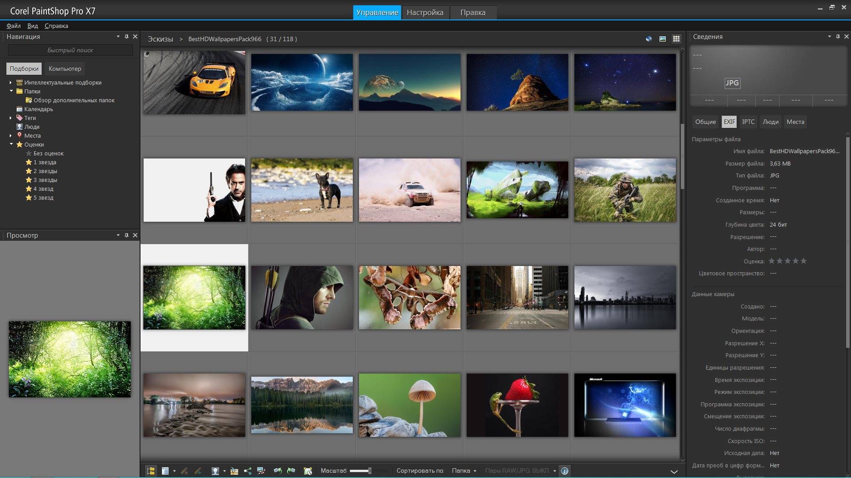
Task: Filter by 5 звезд rating
Action: [39, 197]
